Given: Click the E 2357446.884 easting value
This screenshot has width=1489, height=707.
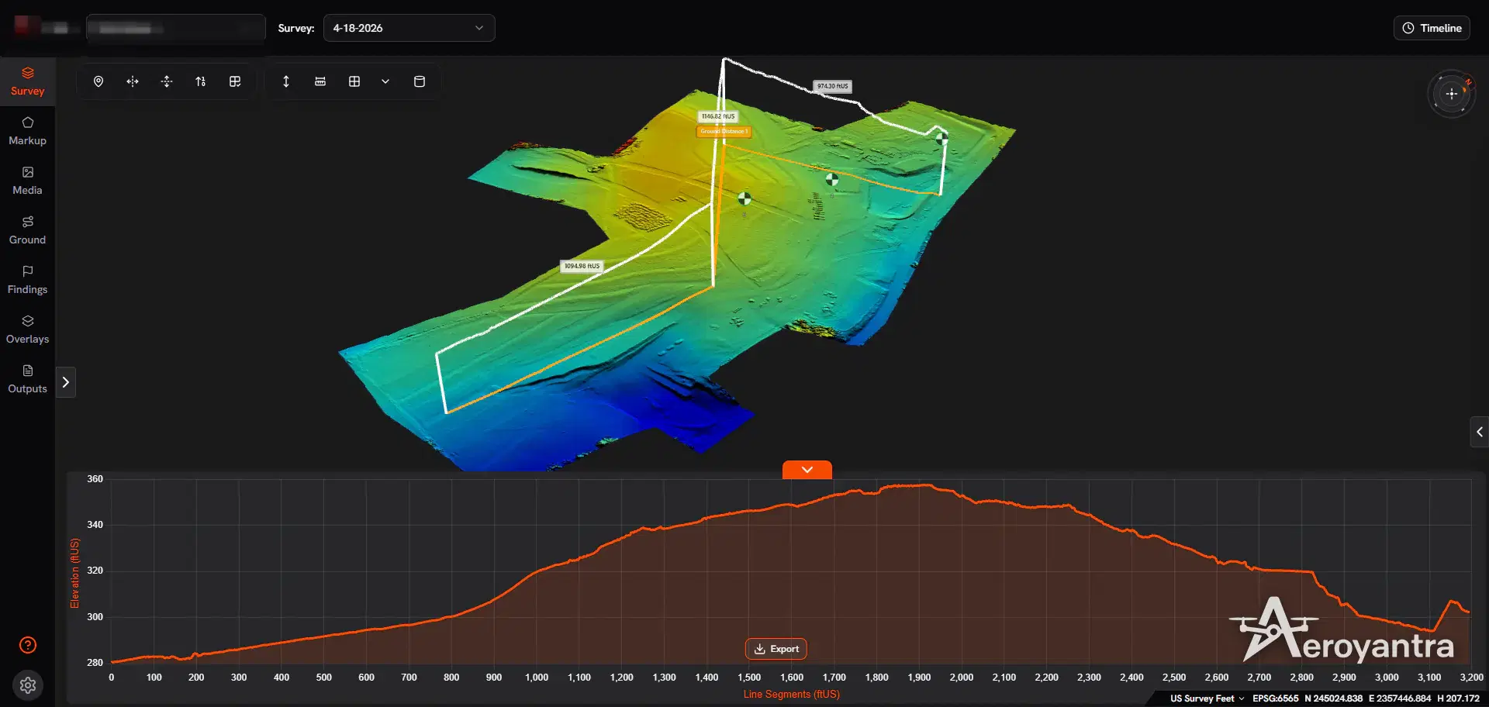Looking at the screenshot, I should (x=1400, y=698).
